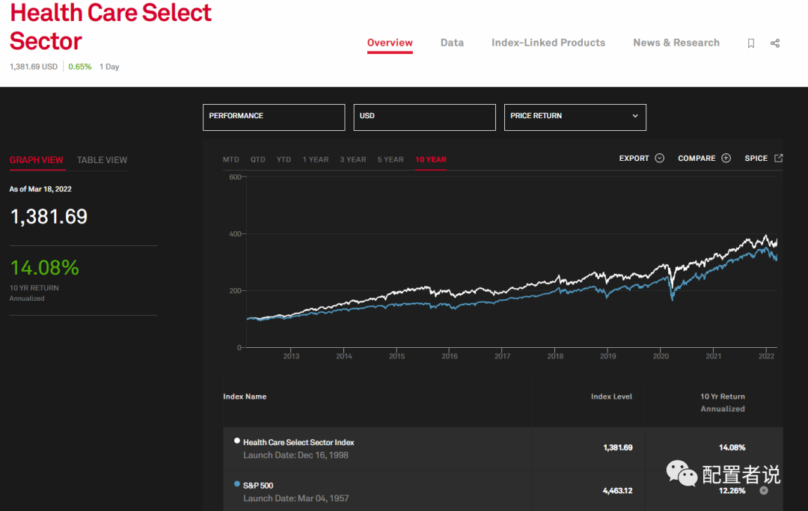Screen dimensions: 808x511
Task: Open the News & Research tab
Action: pos(676,43)
